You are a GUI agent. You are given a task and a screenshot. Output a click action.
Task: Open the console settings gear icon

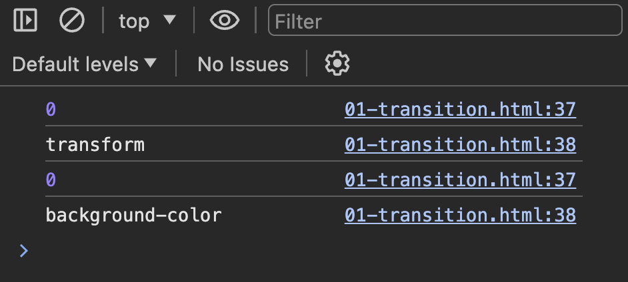337,64
